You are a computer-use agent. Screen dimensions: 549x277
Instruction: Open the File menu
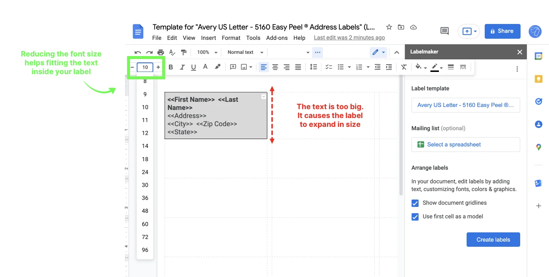click(x=157, y=38)
